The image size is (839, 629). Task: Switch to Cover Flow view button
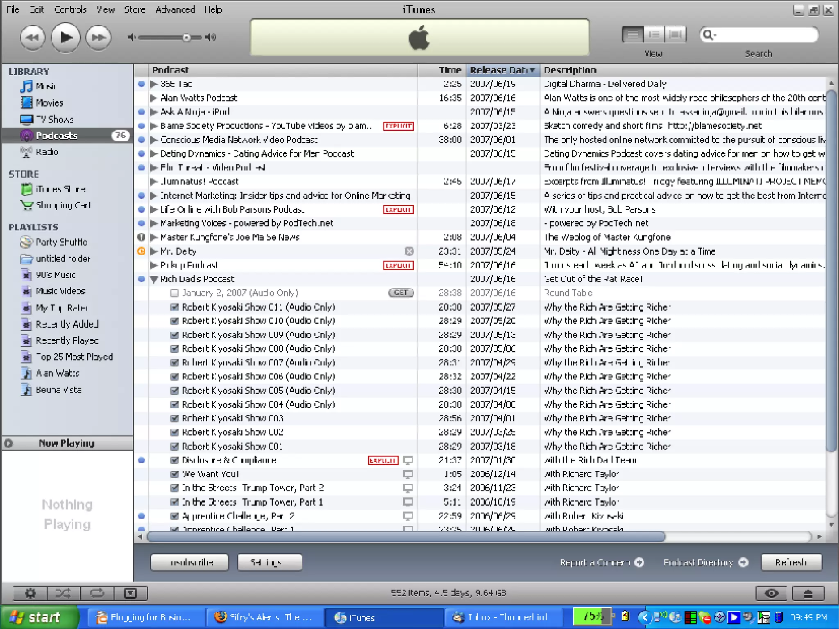point(675,35)
